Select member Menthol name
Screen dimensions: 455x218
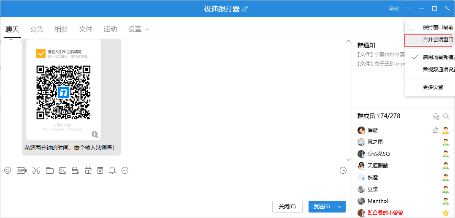click(377, 201)
